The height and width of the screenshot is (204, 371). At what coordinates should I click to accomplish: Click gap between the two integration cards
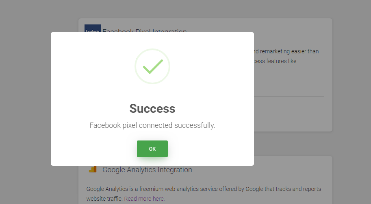pos(293,144)
